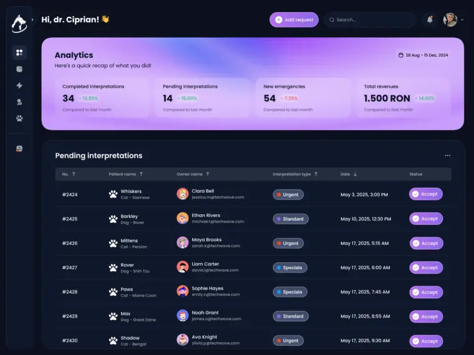Click email jessica.m@techwave.com
The width and height of the screenshot is (474, 355).
click(218, 197)
